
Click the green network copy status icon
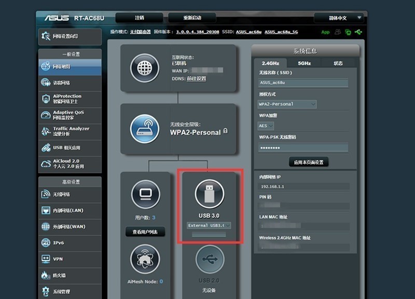[348, 32]
